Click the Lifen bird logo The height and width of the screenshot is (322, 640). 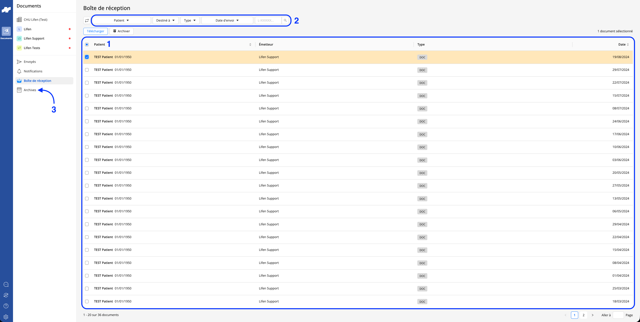point(6,10)
